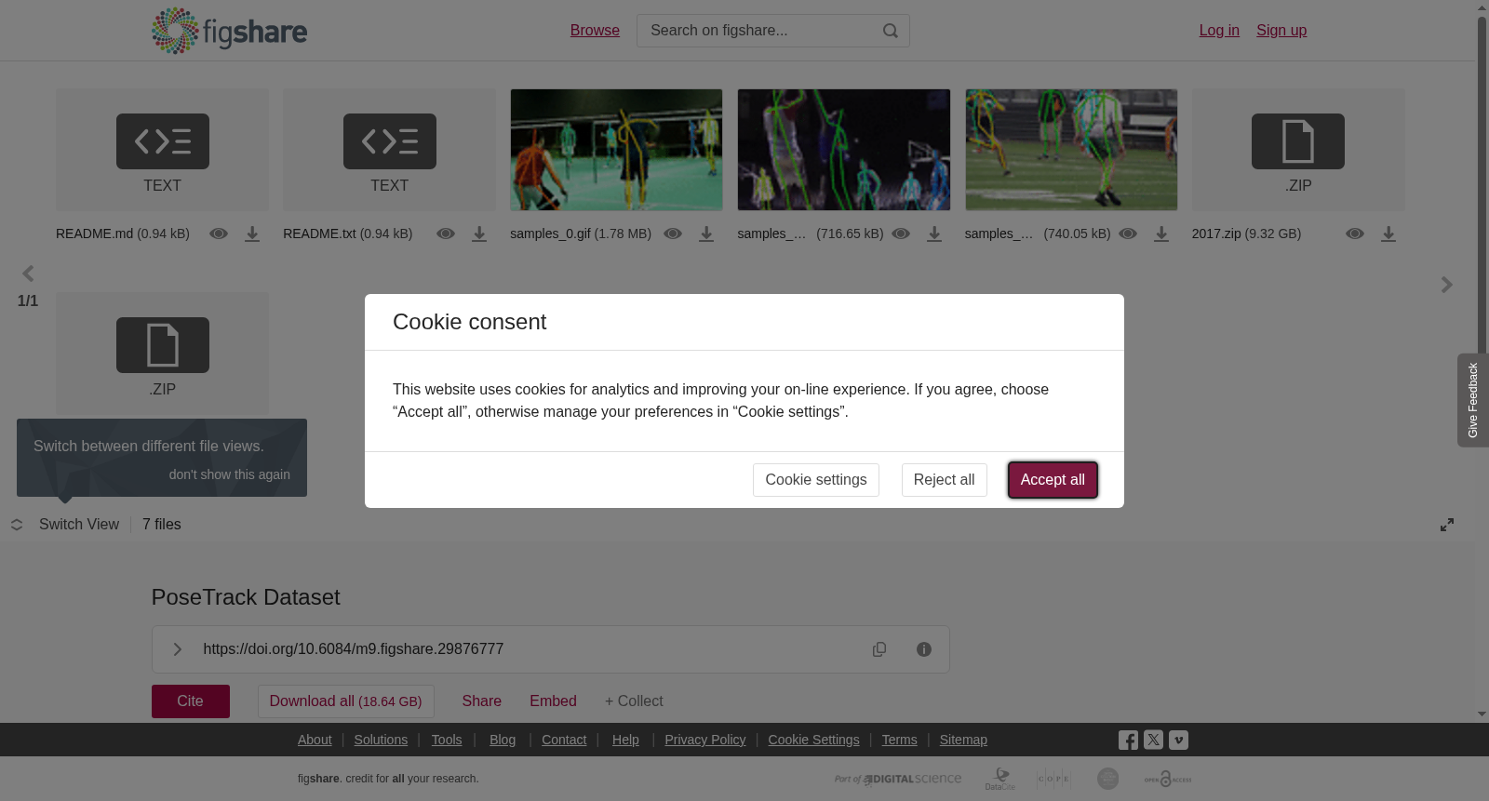Image resolution: width=1489 pixels, height=801 pixels.
Task: Go to next files page arrow
Action: pyautogui.click(x=1446, y=285)
